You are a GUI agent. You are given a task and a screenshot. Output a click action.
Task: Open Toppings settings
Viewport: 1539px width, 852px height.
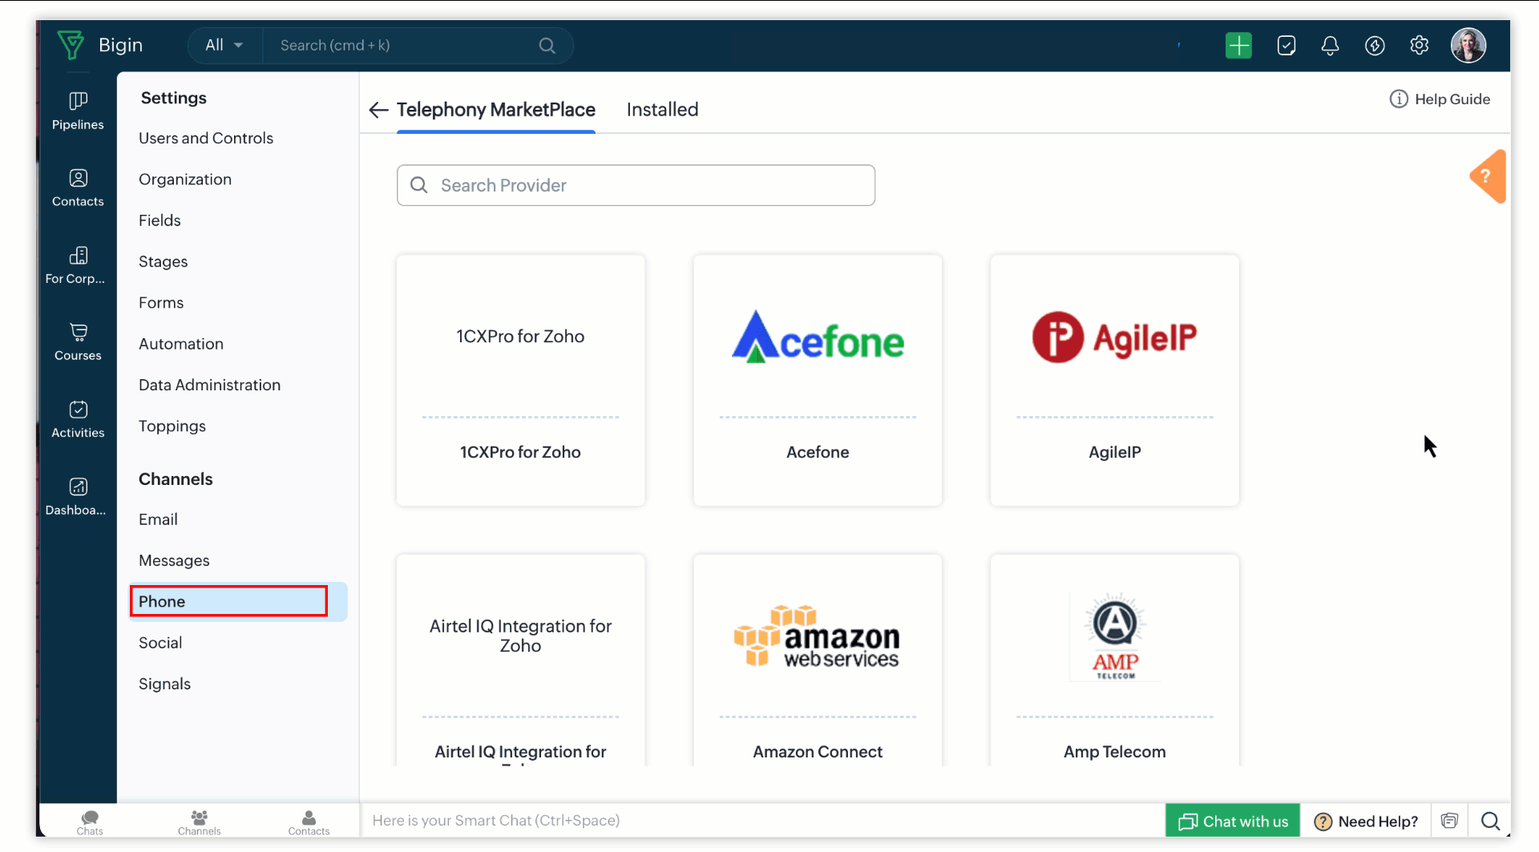(x=172, y=426)
